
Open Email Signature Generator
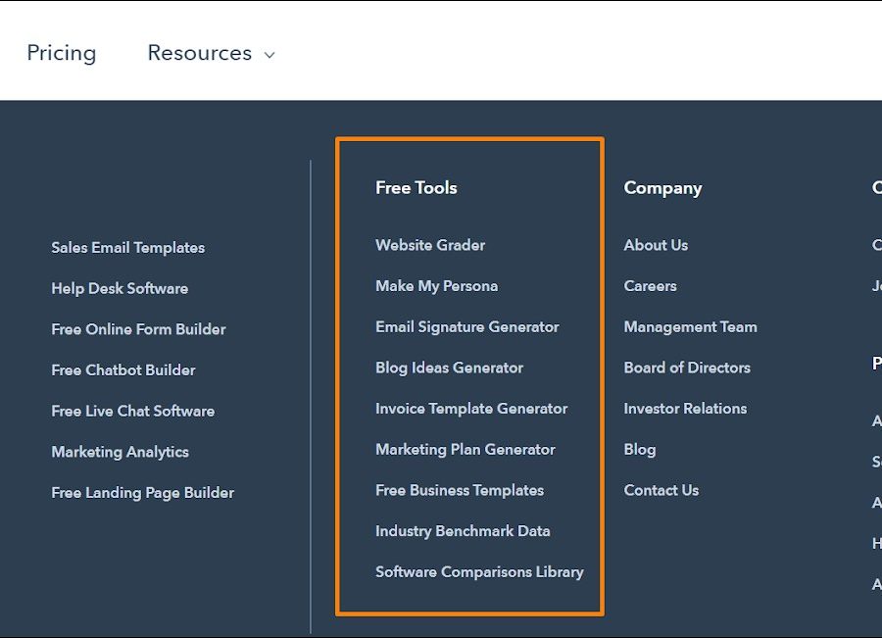pos(466,327)
